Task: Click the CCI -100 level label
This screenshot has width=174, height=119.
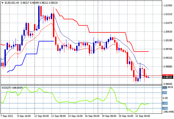Action: click(165, 103)
